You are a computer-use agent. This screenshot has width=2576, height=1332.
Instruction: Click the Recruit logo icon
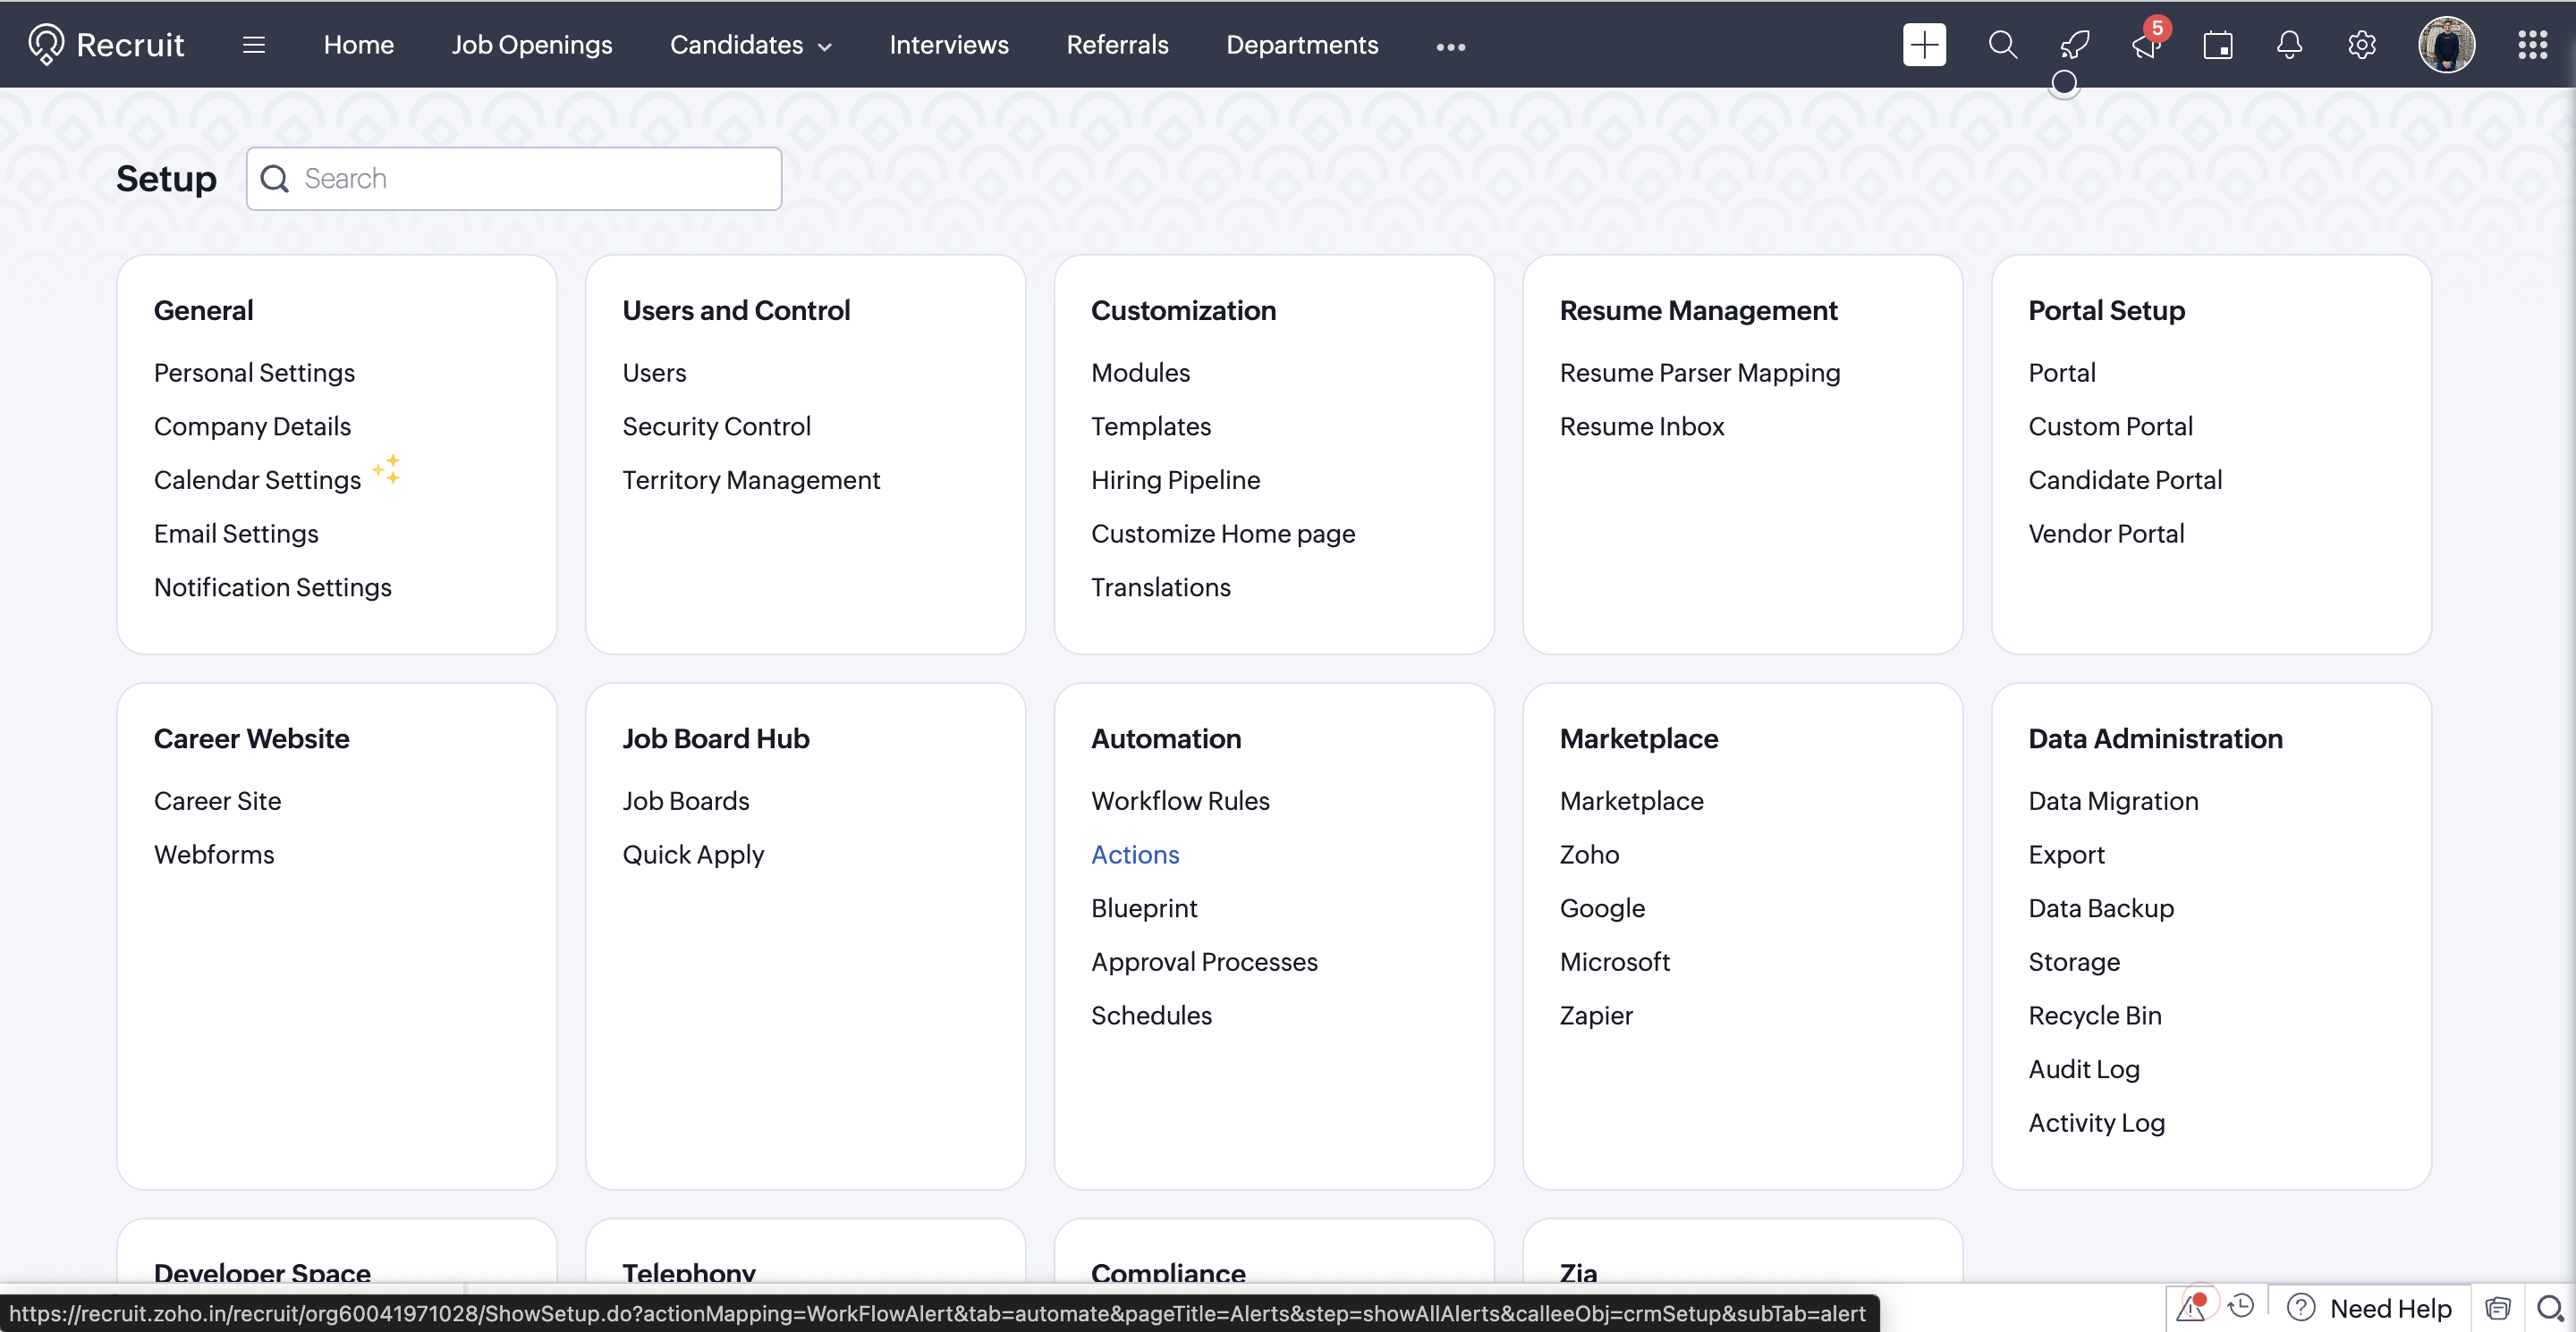click(46, 44)
